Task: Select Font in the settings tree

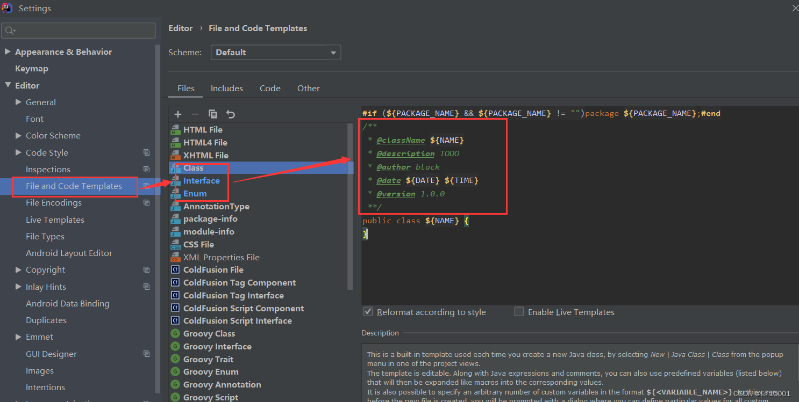Action: (x=35, y=119)
